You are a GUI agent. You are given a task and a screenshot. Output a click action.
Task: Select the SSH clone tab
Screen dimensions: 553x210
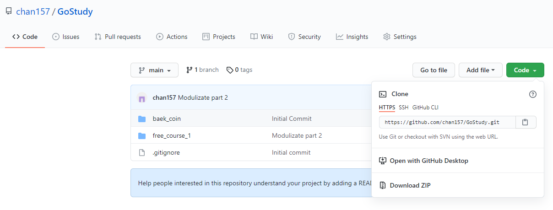tap(403, 108)
